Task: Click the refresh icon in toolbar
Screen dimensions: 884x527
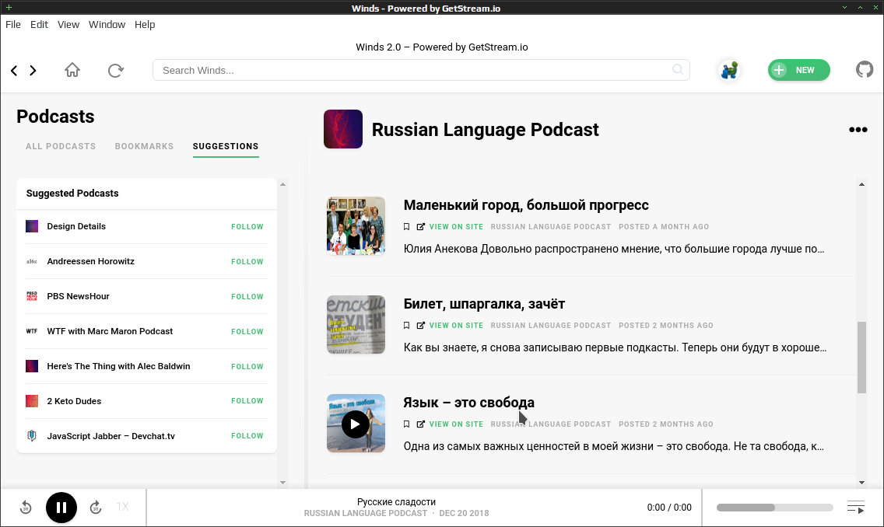Action: tap(116, 70)
